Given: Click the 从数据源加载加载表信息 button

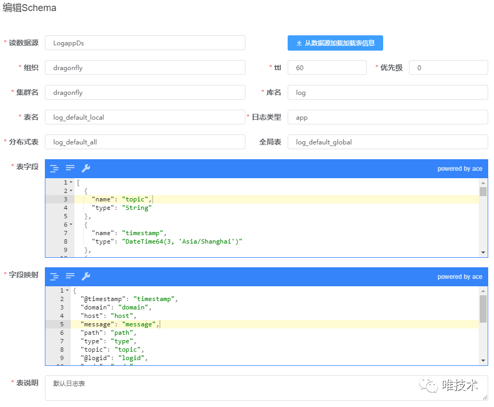Looking at the screenshot, I should (335, 43).
